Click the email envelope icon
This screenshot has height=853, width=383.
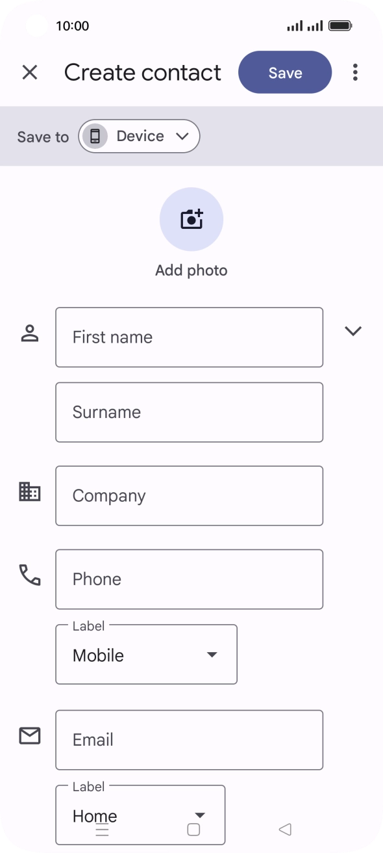(29, 735)
